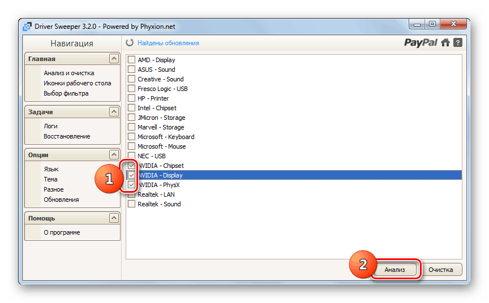The width and height of the screenshot is (489, 303).
Task: Click the Главная panel header
Action: pos(72,59)
